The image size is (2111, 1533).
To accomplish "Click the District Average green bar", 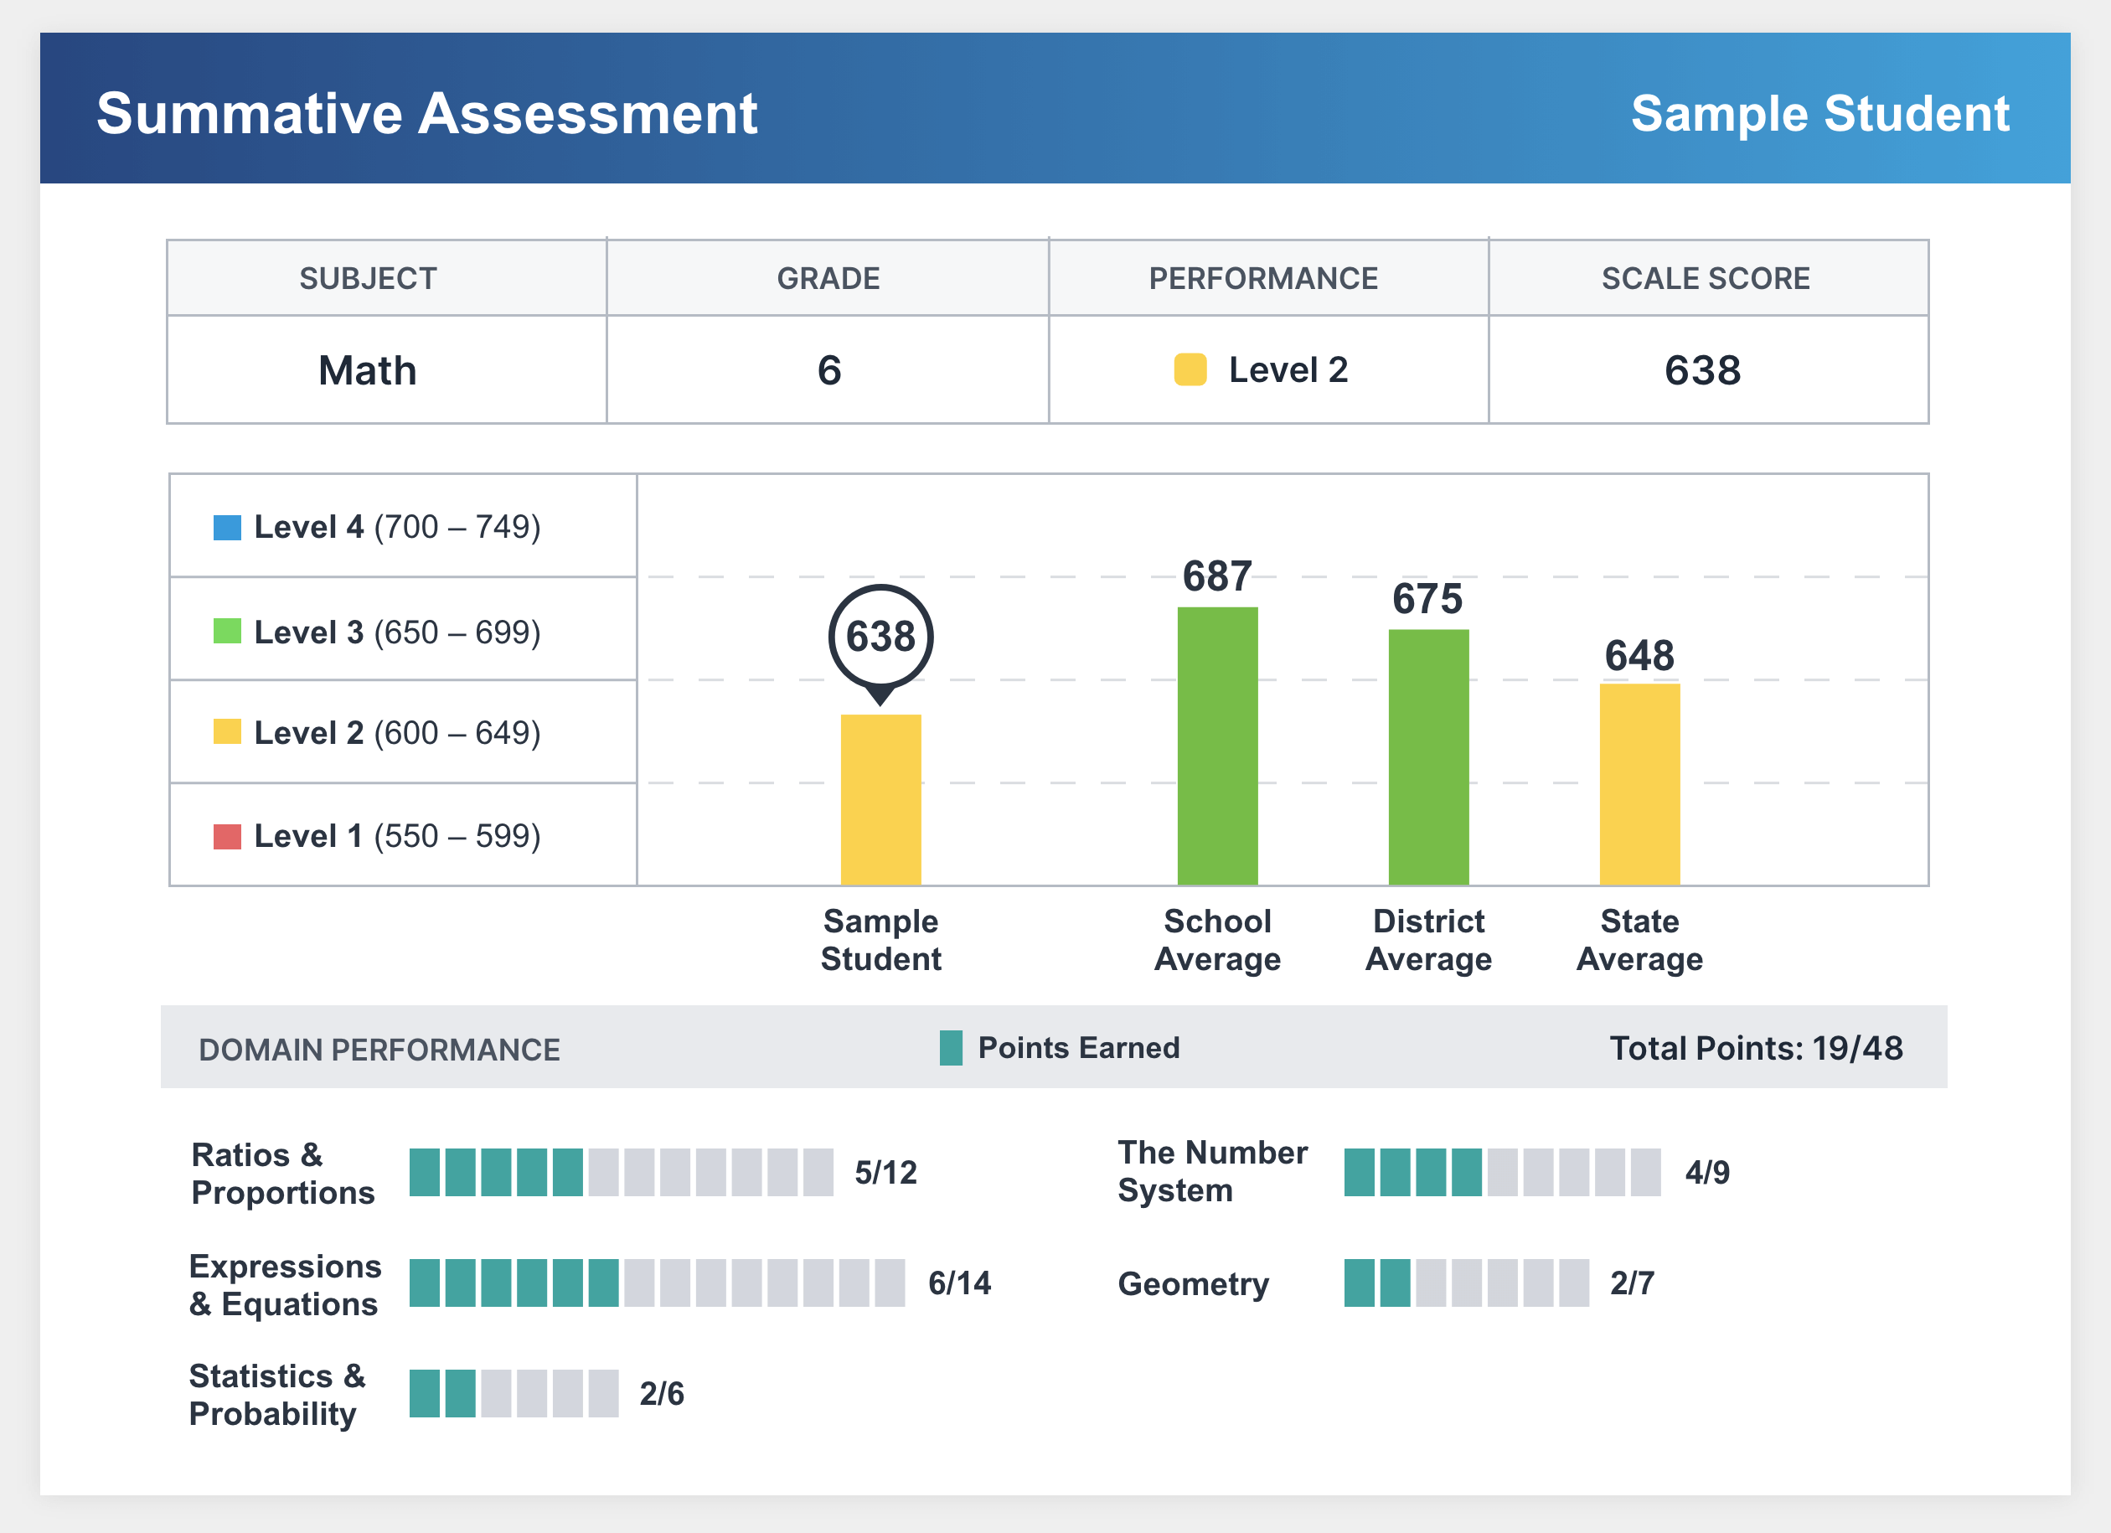I will click(x=1427, y=756).
